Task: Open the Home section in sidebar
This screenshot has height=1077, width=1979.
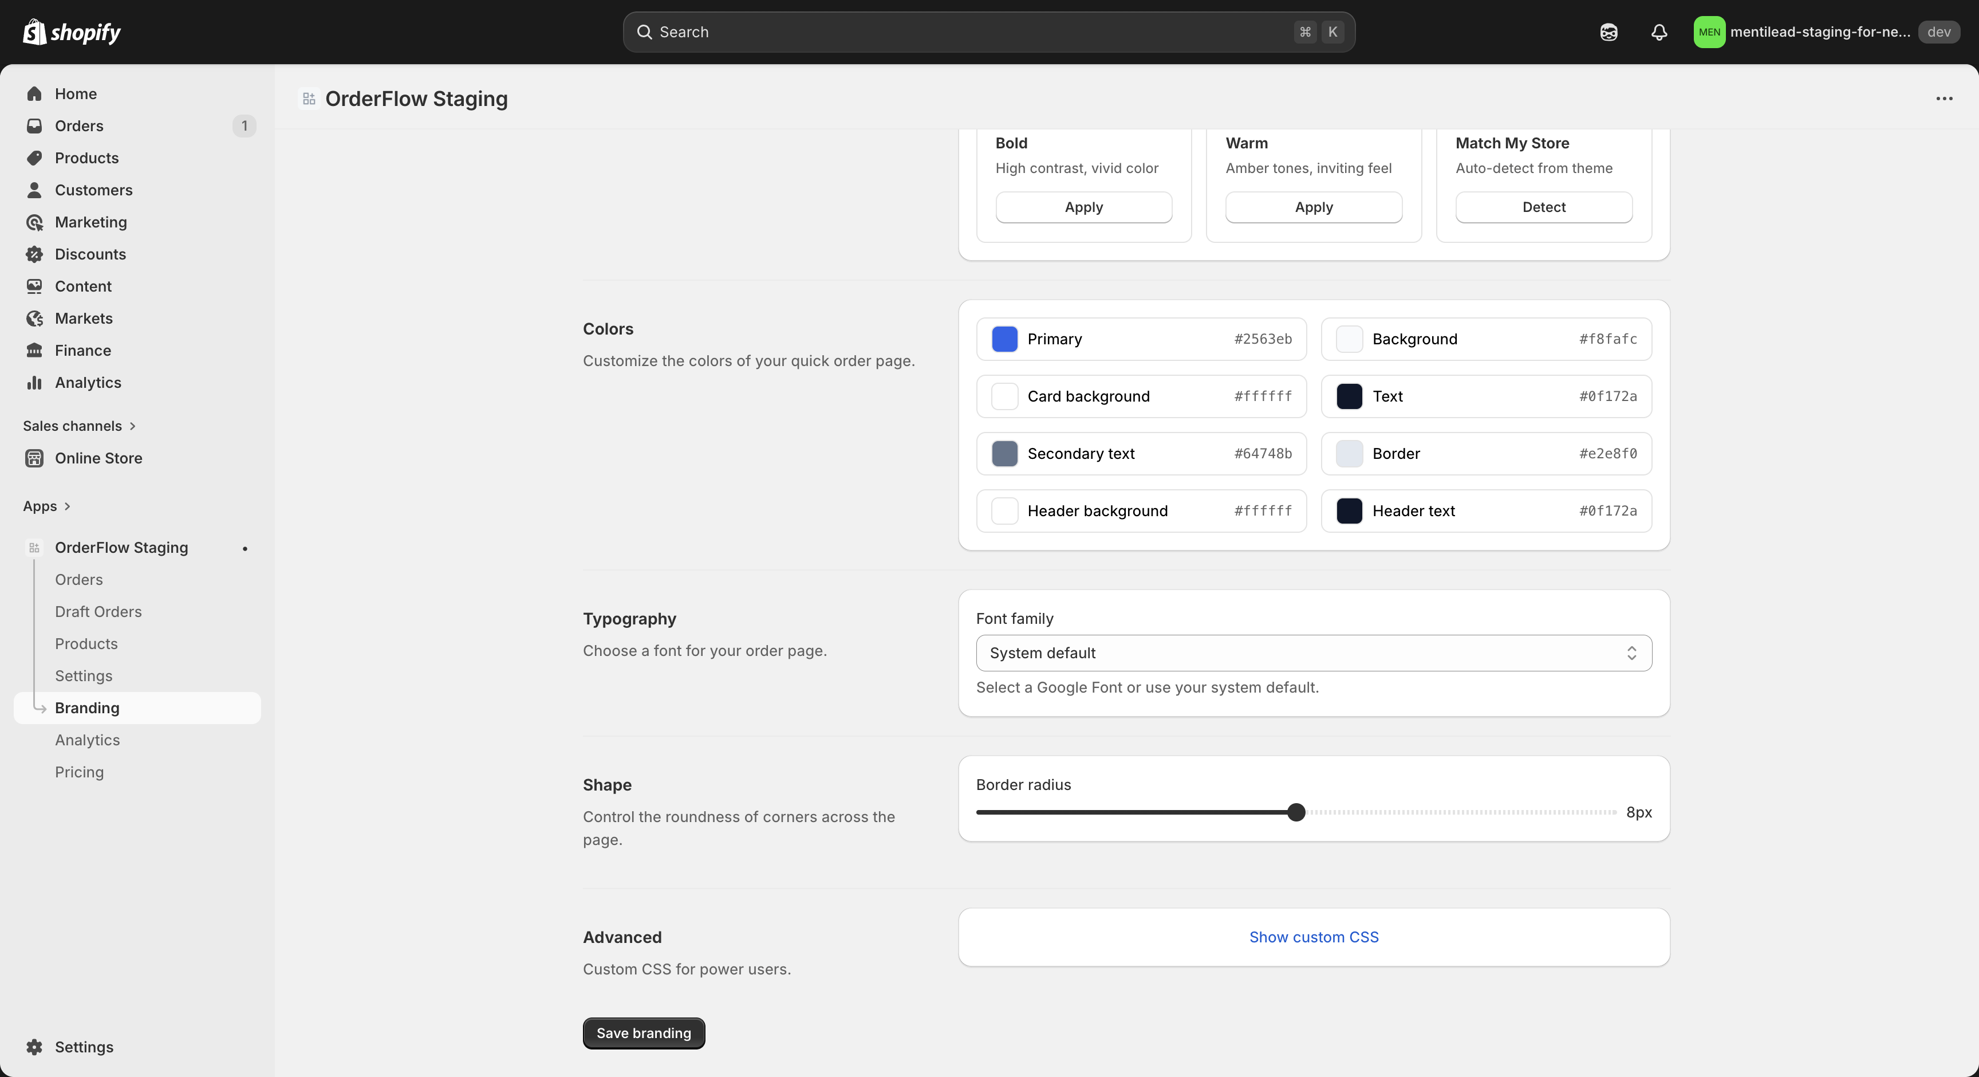Action: [x=75, y=94]
